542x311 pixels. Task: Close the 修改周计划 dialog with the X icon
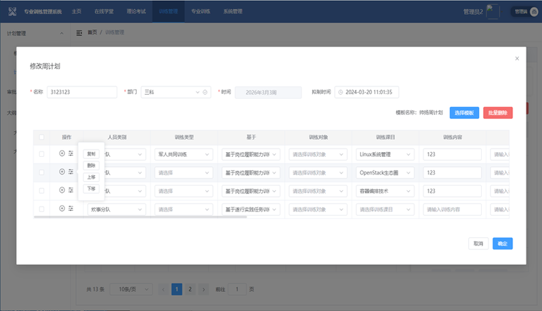(x=517, y=59)
